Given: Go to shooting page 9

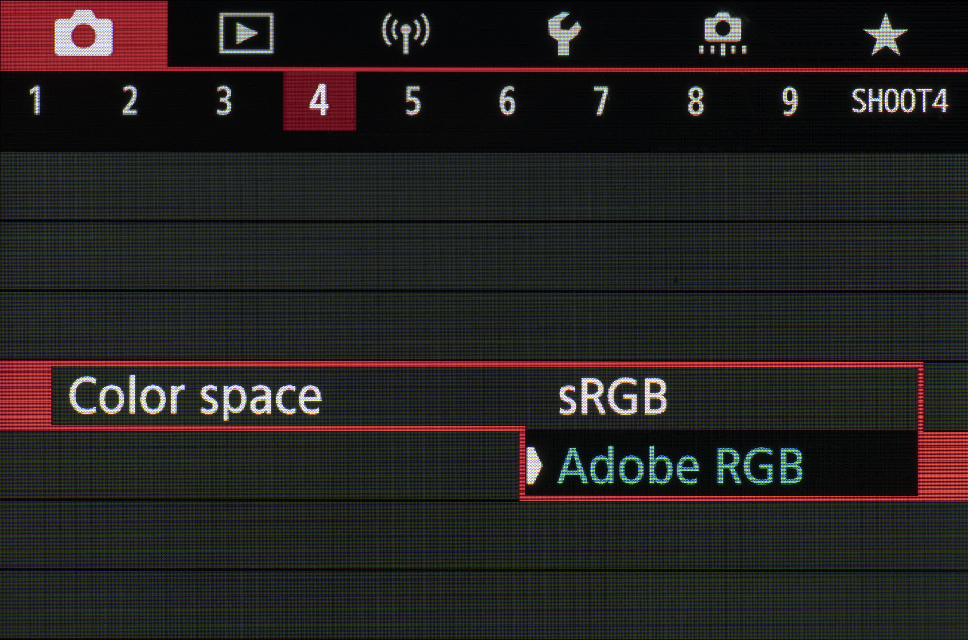Looking at the screenshot, I should [x=789, y=101].
